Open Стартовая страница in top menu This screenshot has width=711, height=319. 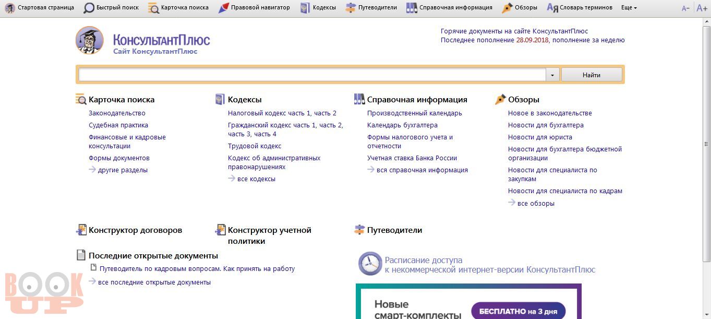click(x=40, y=8)
